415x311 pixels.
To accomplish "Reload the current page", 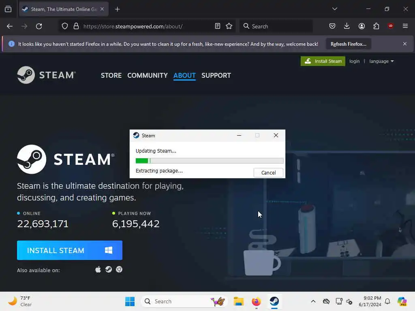I will point(39,26).
